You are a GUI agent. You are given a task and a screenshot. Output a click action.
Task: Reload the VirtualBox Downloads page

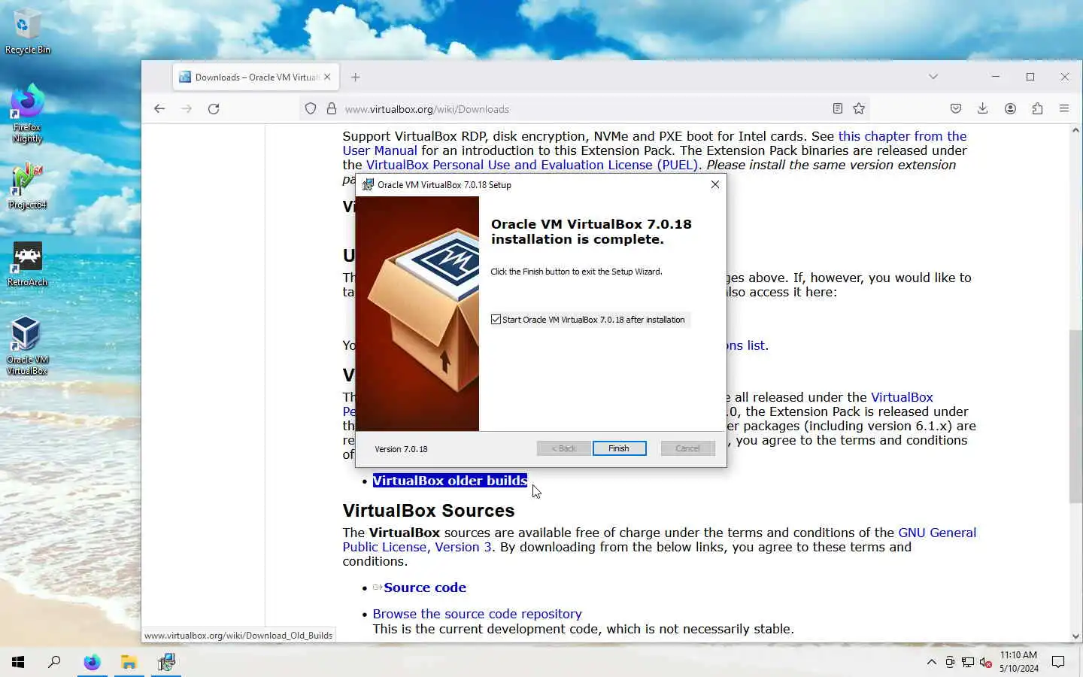click(x=214, y=109)
